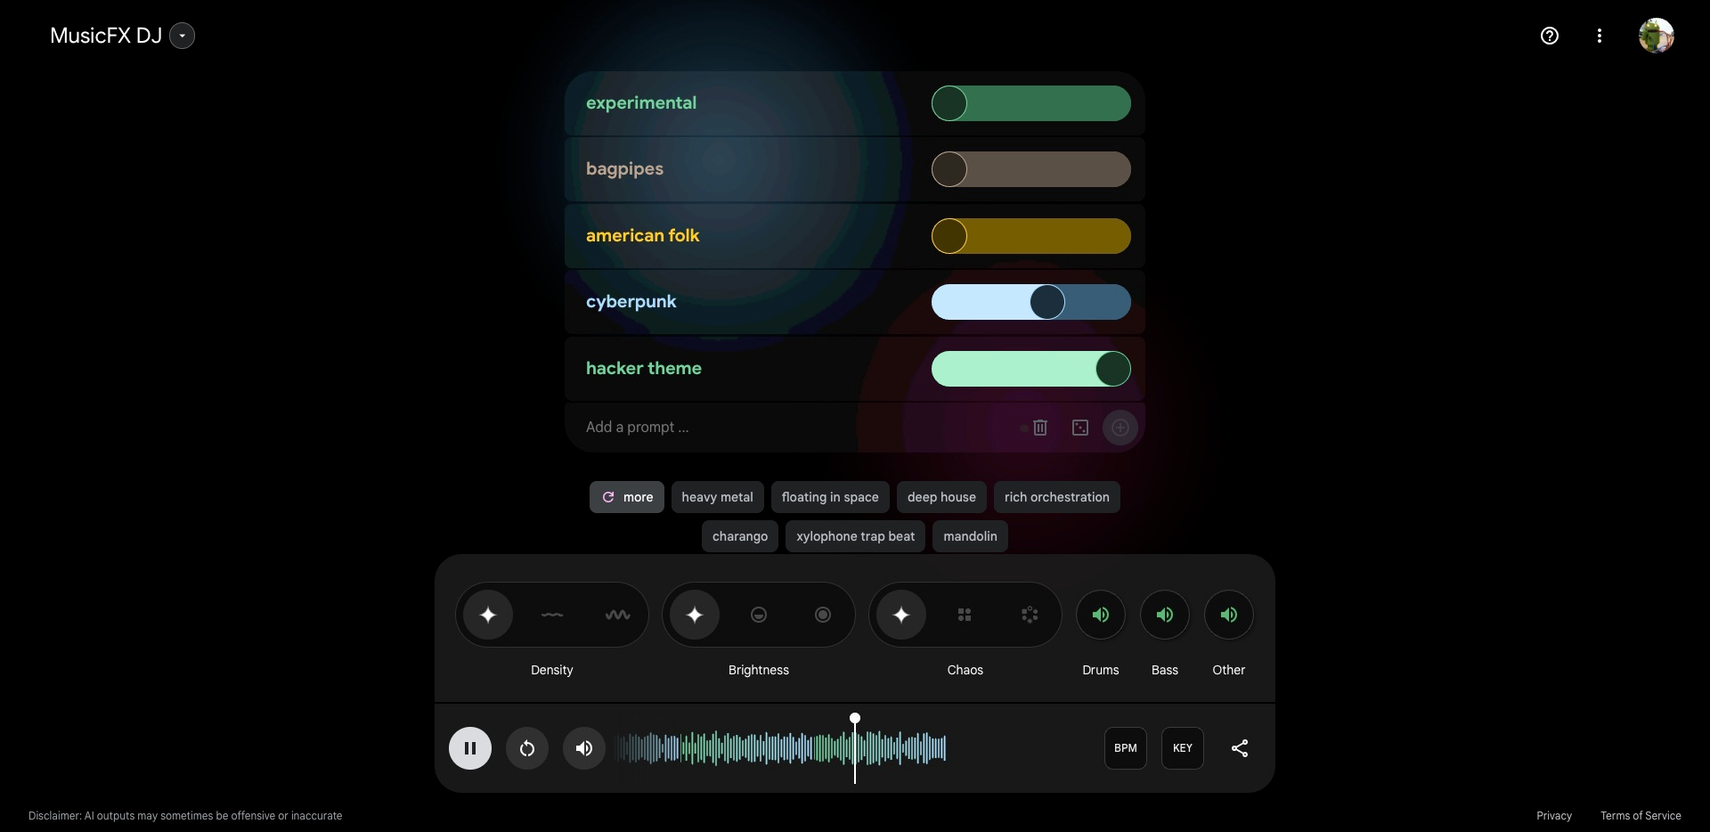Select Brightness auto sparkle option
Screen dimensions: 1710x832
tap(695, 615)
